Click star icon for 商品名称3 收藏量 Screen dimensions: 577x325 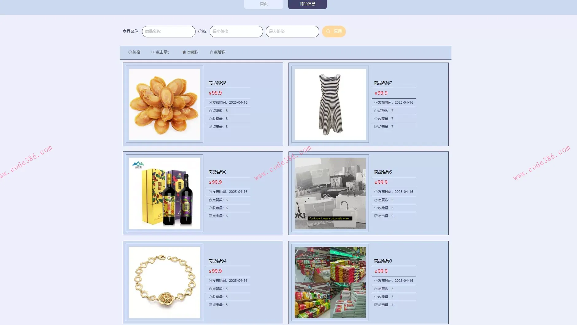point(376,297)
